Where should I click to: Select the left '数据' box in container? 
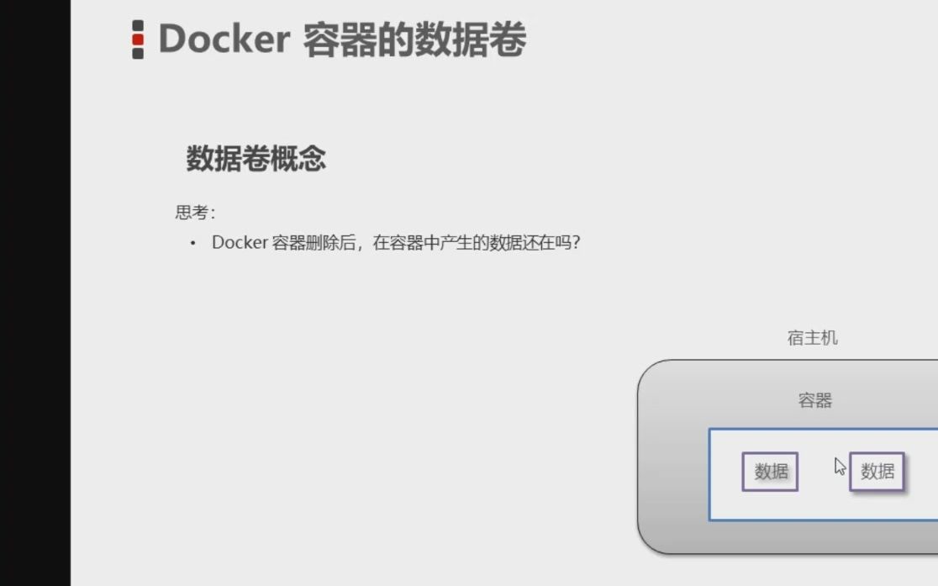[x=770, y=472]
